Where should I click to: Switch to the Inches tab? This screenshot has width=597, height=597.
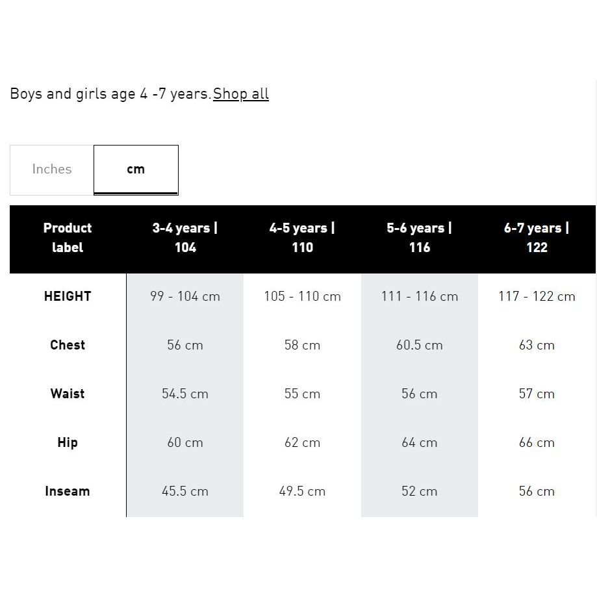click(x=52, y=169)
